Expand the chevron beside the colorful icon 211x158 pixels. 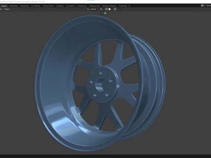coord(103,13)
